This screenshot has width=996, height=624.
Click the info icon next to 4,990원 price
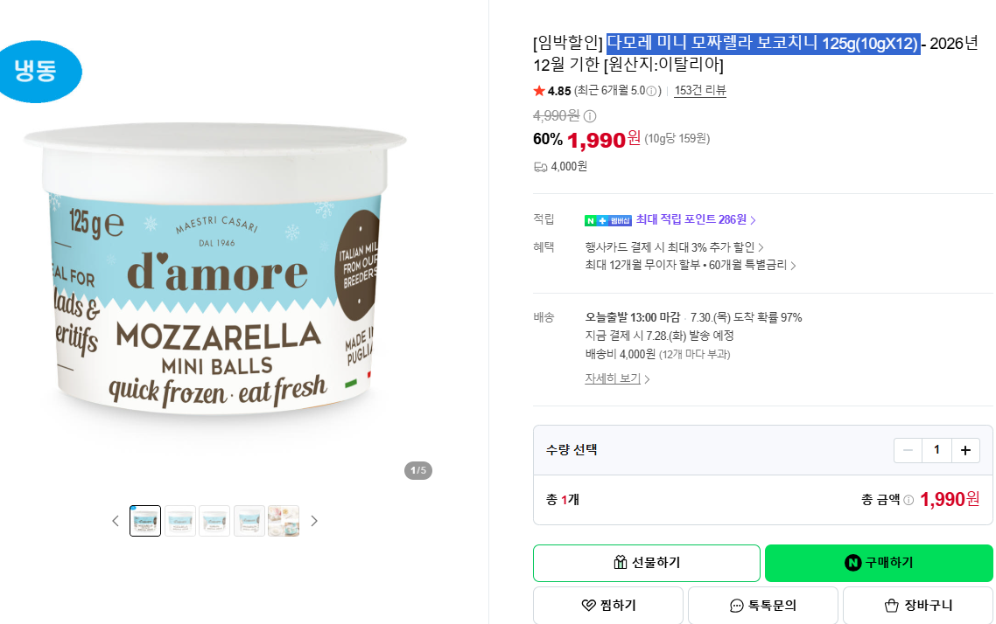(590, 116)
